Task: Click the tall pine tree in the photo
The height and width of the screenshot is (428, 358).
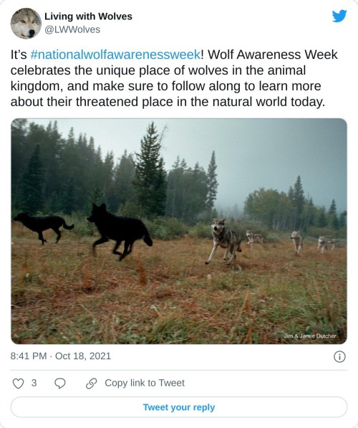Action: 150,169
